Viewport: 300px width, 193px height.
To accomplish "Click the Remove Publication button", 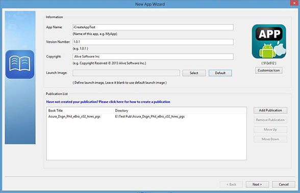I will (270, 120).
